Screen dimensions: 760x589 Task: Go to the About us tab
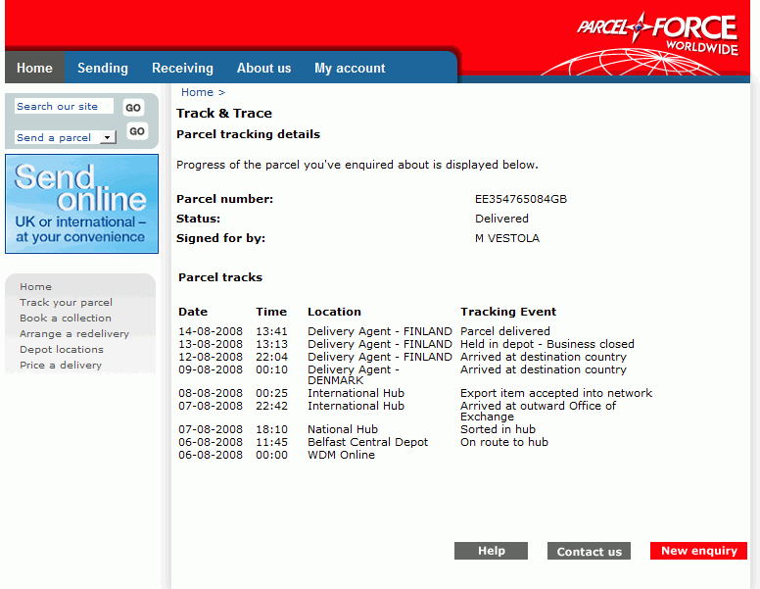(x=263, y=68)
